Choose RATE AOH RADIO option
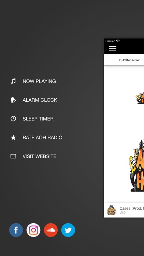144x256 pixels. click(42, 138)
